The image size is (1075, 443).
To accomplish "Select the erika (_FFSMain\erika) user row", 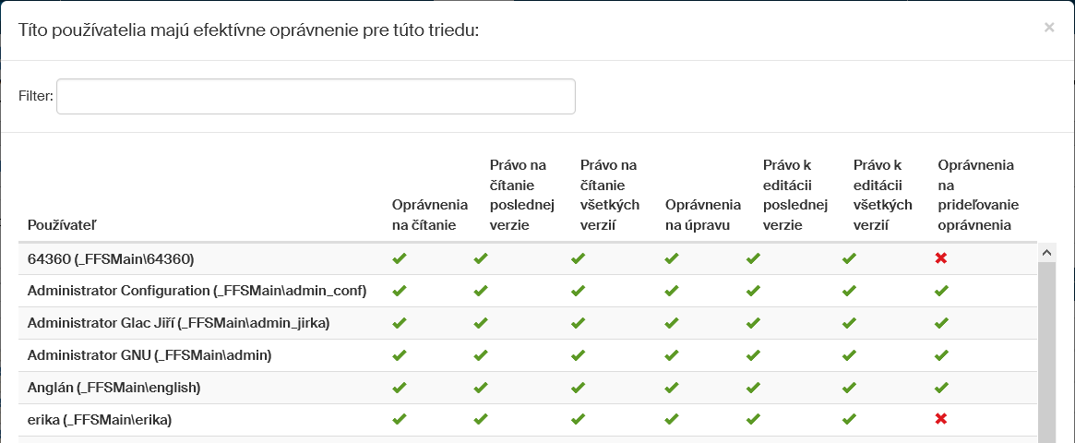I will (101, 420).
